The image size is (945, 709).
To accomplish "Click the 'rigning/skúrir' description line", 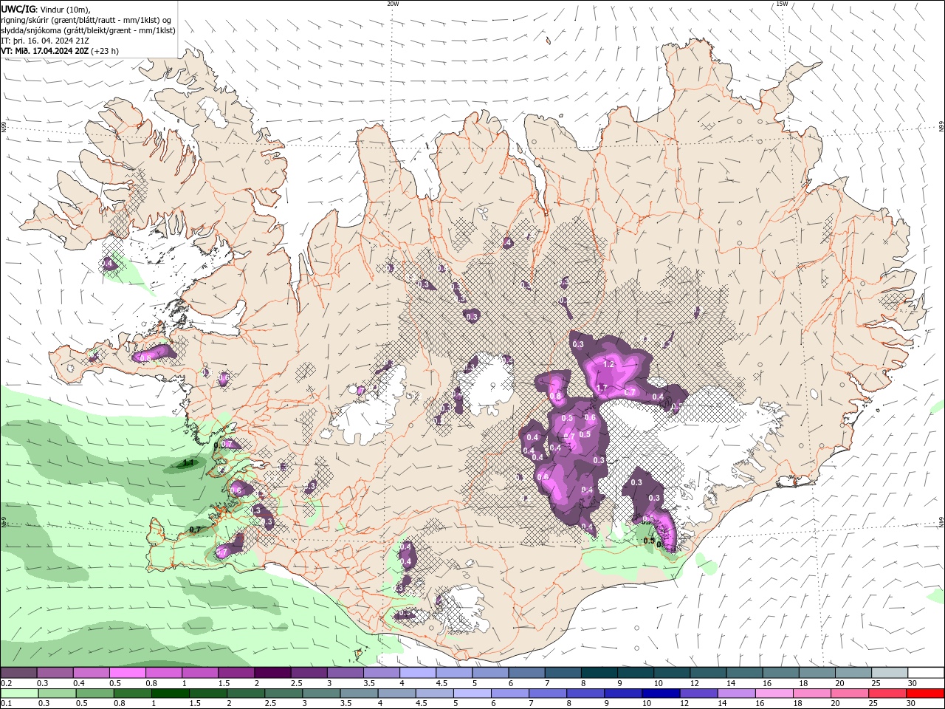I will click(x=87, y=19).
